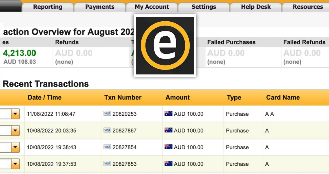This screenshot has width=329, height=174.
Task: Click the VISA icon beside transaction 20829253
Action: pyautogui.click(x=107, y=114)
